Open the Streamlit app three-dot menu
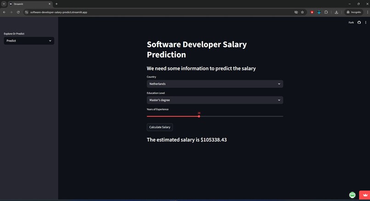 (365, 22)
